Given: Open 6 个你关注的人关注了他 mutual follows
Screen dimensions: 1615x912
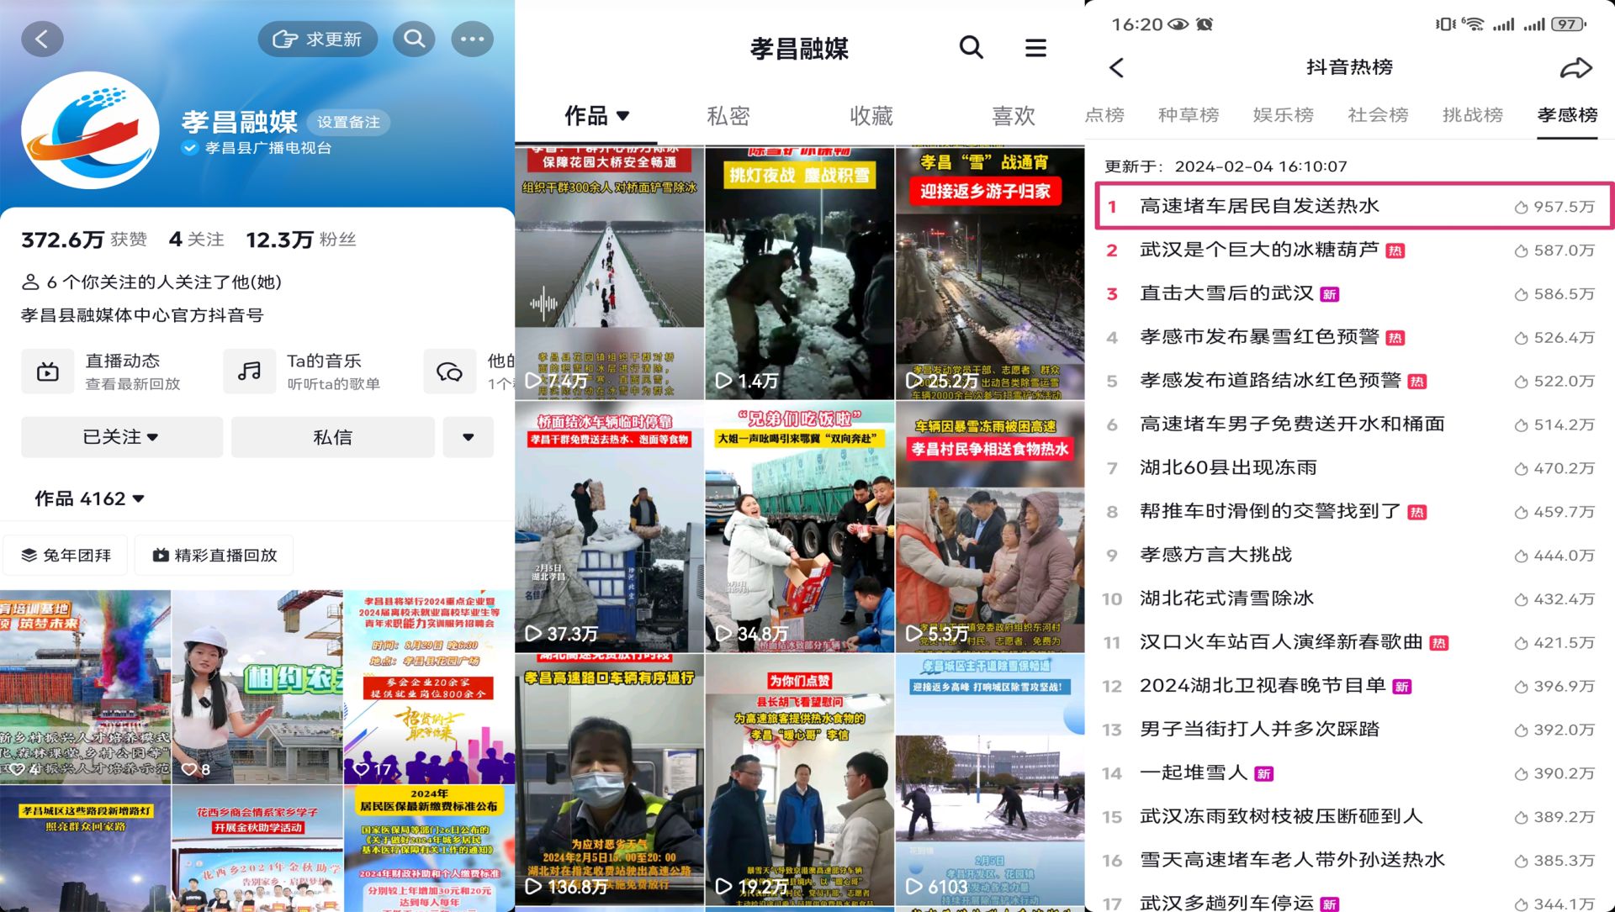Looking at the screenshot, I should pos(151,282).
